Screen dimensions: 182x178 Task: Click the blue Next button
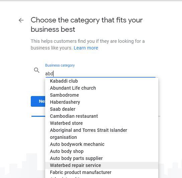38,101
